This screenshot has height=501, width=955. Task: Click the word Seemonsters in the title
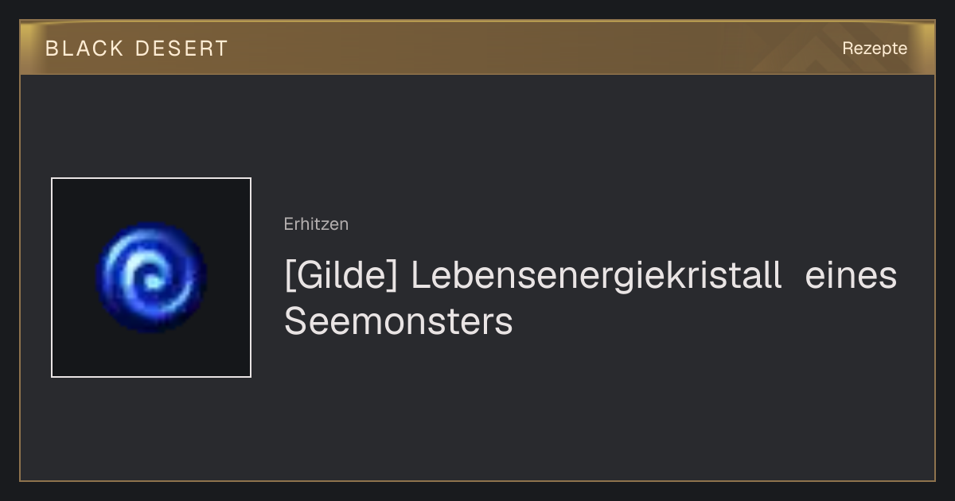tap(399, 321)
